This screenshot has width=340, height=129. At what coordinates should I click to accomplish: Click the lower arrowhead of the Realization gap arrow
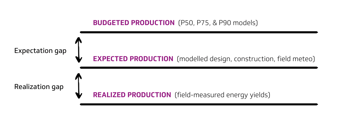78,96
